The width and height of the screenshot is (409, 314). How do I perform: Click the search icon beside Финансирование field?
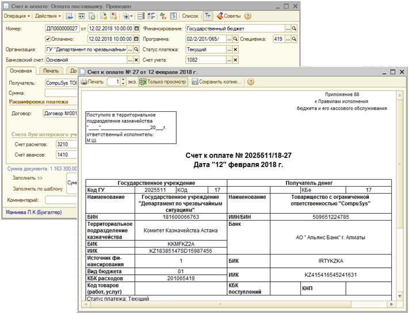[294, 28]
